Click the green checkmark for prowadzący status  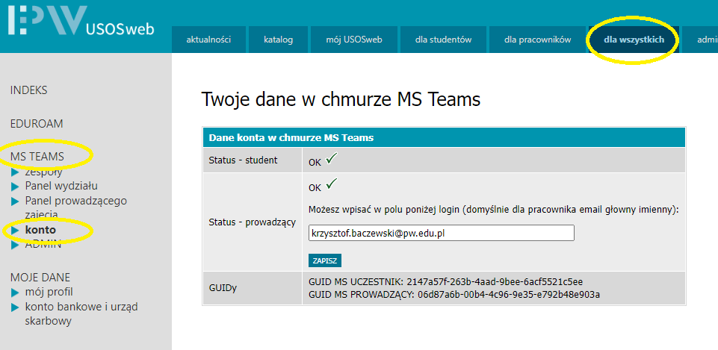(331, 185)
